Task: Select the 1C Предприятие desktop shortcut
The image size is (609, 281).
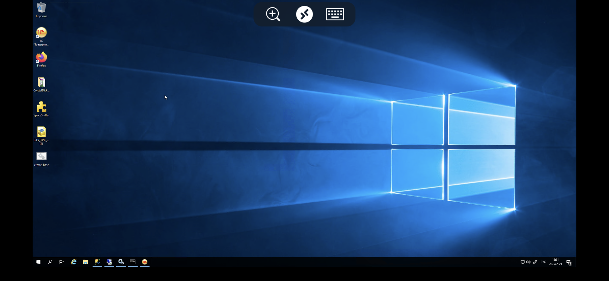Action: [41, 35]
